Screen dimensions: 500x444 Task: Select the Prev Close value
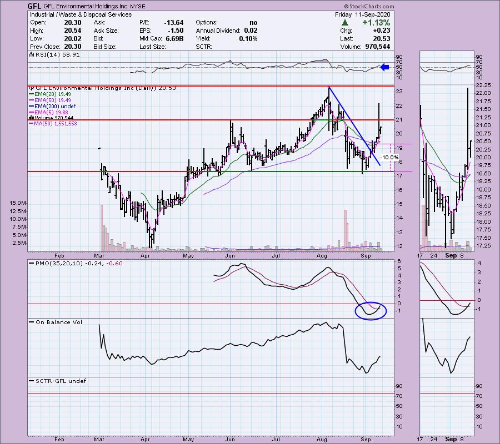point(73,47)
